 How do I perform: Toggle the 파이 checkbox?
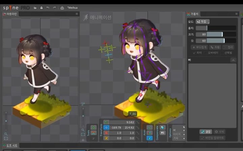pos(197,53)
